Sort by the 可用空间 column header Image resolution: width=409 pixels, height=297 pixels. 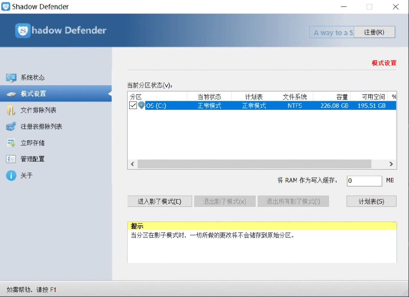[x=369, y=97]
